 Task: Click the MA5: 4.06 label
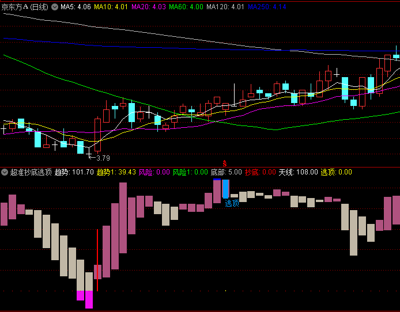coord(76,7)
